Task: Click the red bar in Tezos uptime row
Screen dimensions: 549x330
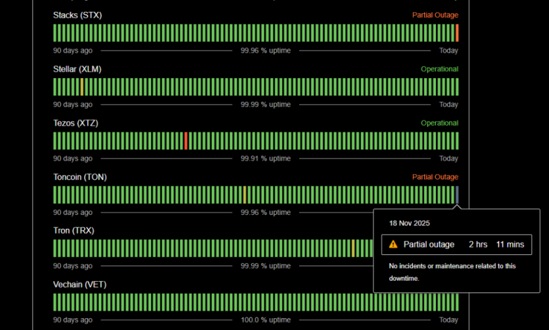Action: point(186,141)
